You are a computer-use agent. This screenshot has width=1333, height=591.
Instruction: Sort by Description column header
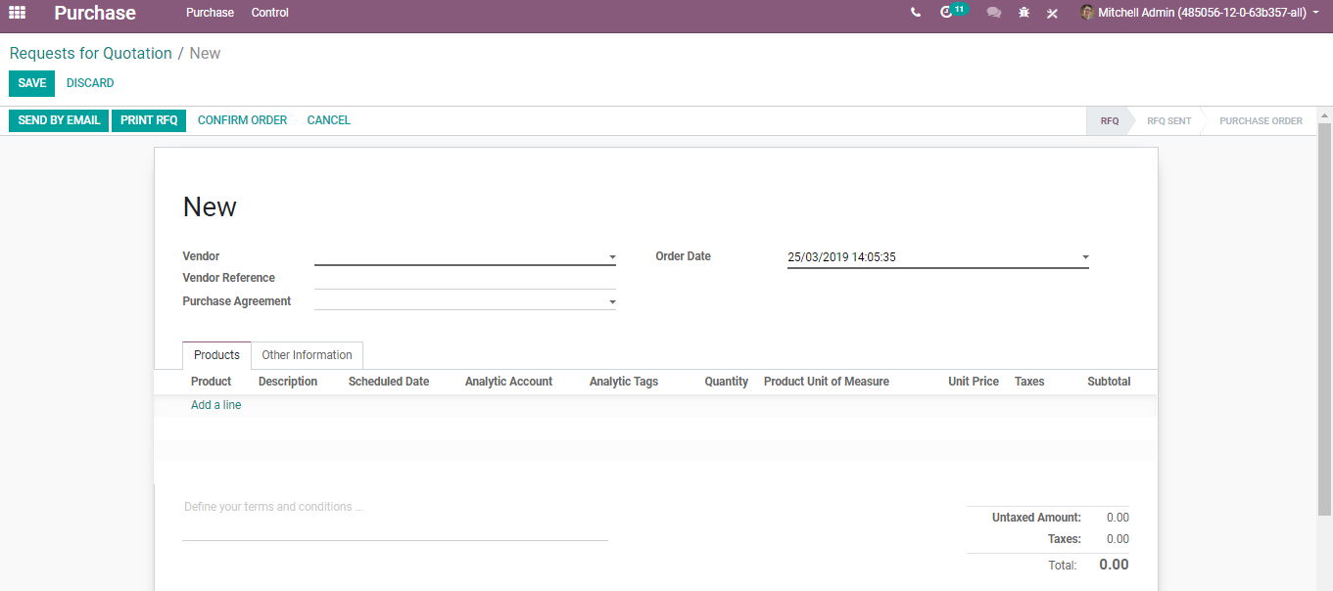click(288, 382)
